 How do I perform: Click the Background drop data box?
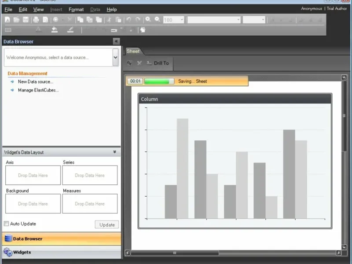33,204
